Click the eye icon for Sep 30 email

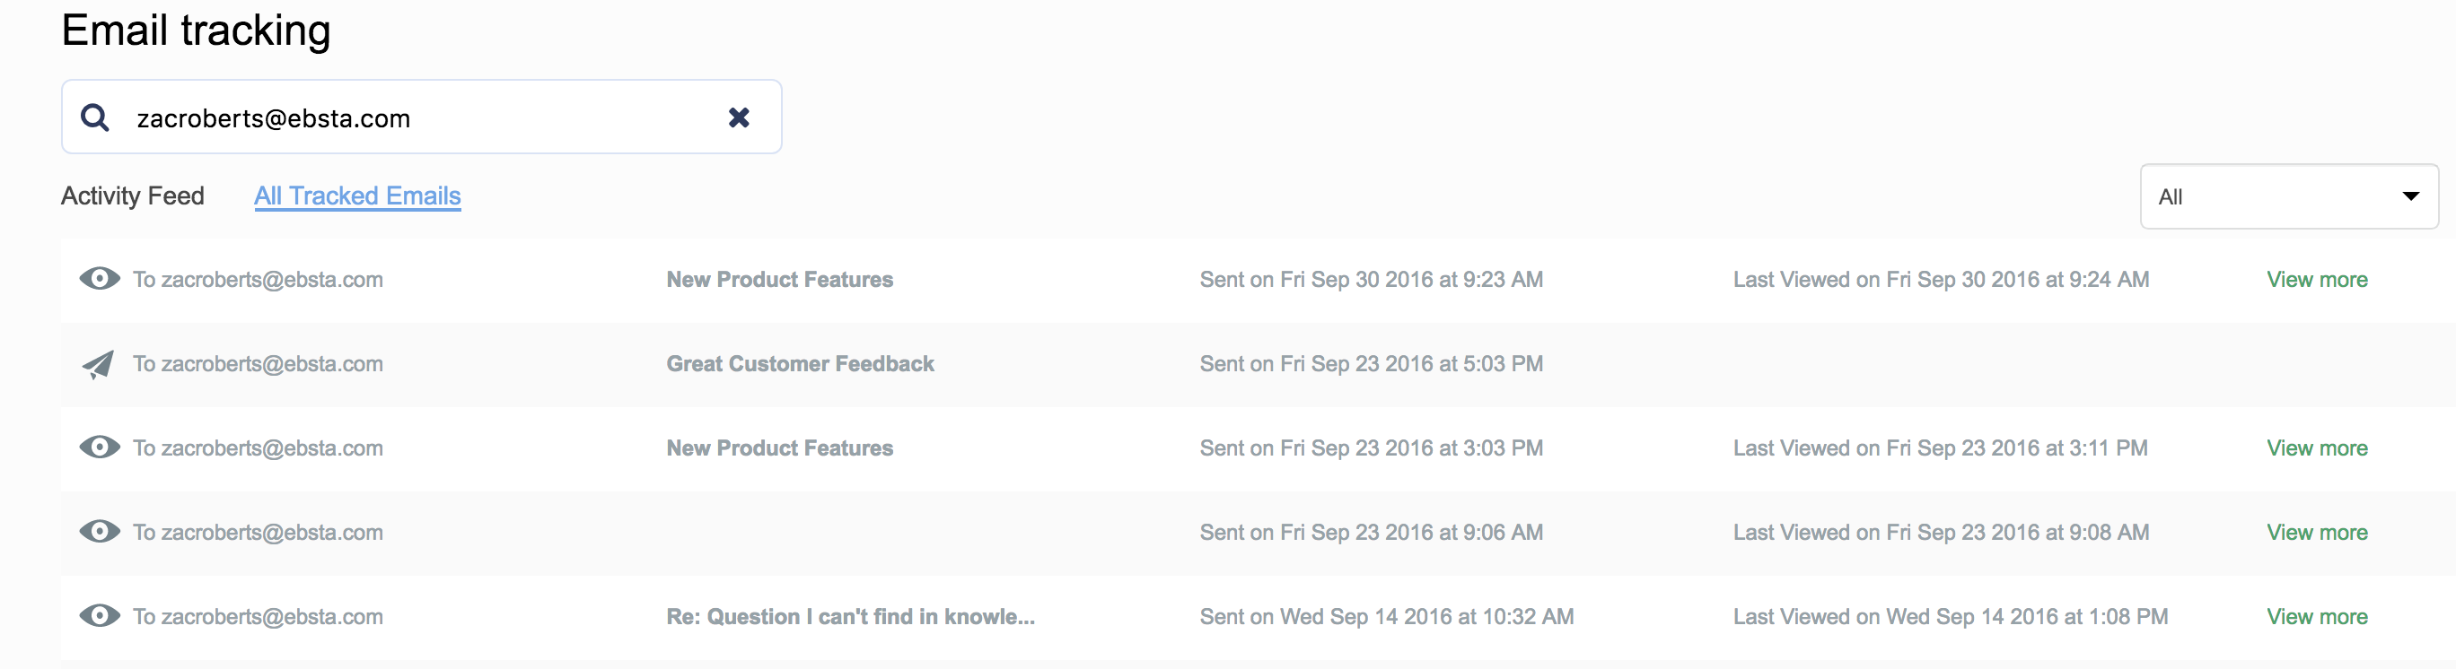[x=99, y=278]
